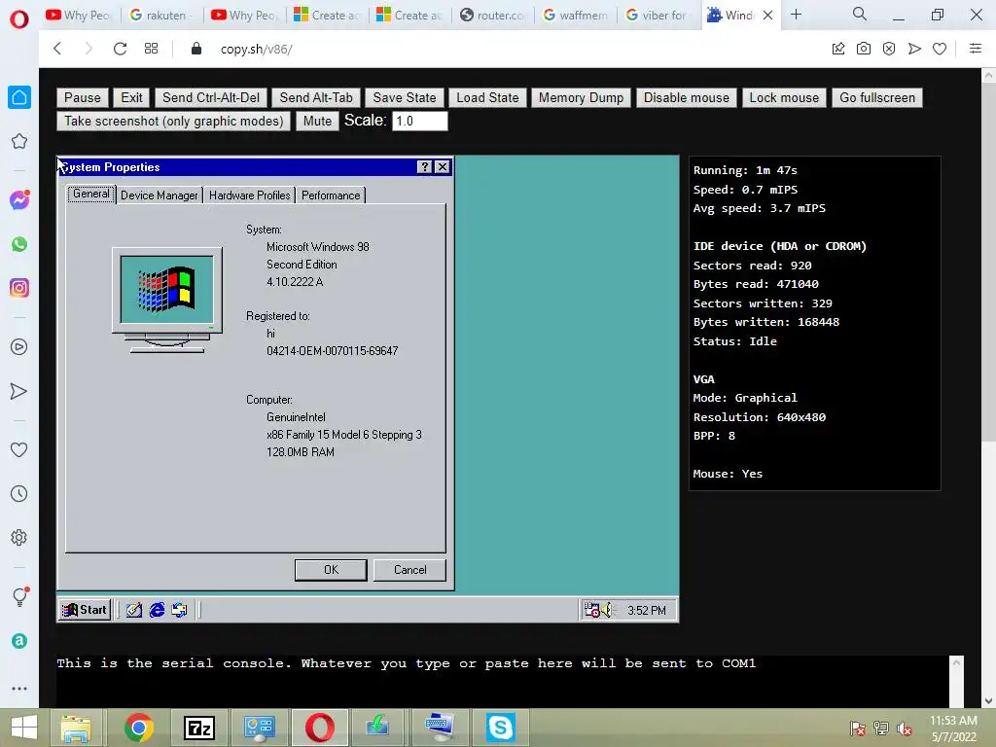Open the three-dots sidebar setup menu
Viewport: 996px width, 747px height.
(x=19, y=689)
